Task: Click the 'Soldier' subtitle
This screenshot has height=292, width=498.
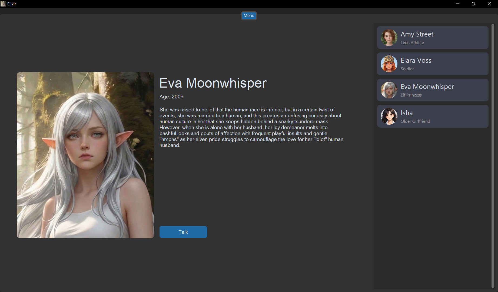Action: (x=407, y=69)
